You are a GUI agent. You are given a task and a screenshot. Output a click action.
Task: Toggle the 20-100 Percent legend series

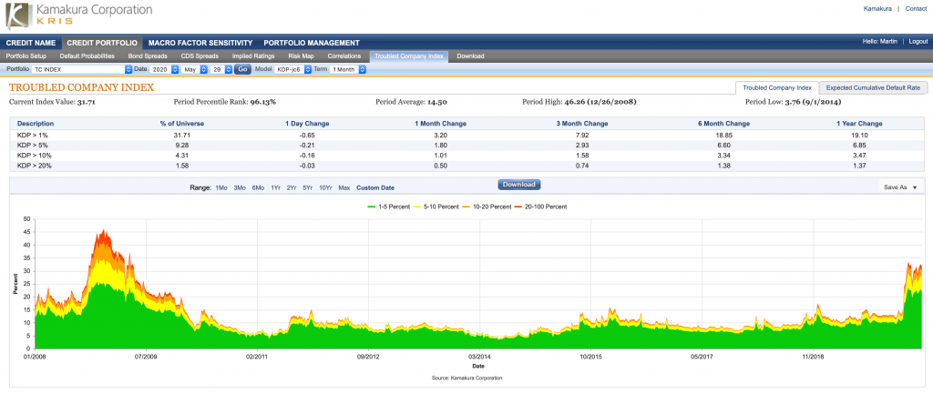click(540, 207)
